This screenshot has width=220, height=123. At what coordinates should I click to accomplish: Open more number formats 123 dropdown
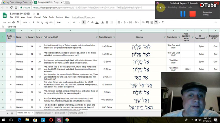tap(51, 22)
